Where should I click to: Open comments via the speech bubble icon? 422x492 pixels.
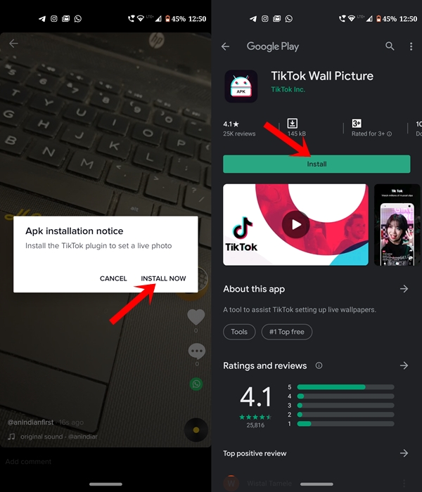196,351
